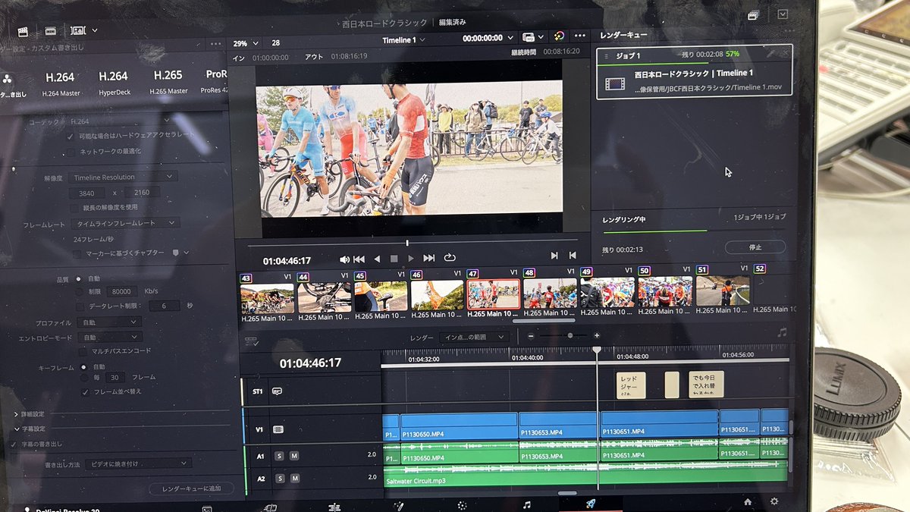Select keyframe every-N-frames radio button

pos(83,377)
